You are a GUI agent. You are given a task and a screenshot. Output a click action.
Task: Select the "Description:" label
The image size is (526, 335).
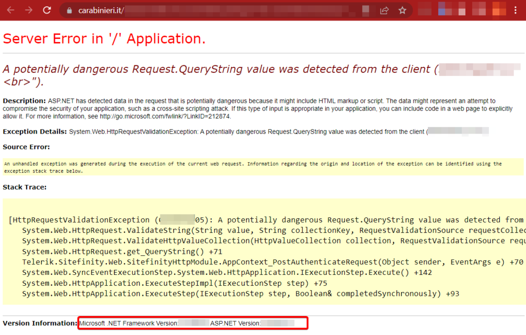24,101
